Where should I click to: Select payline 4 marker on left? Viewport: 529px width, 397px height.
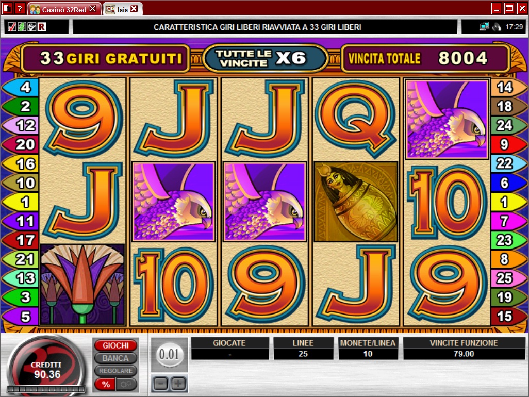tap(20, 87)
